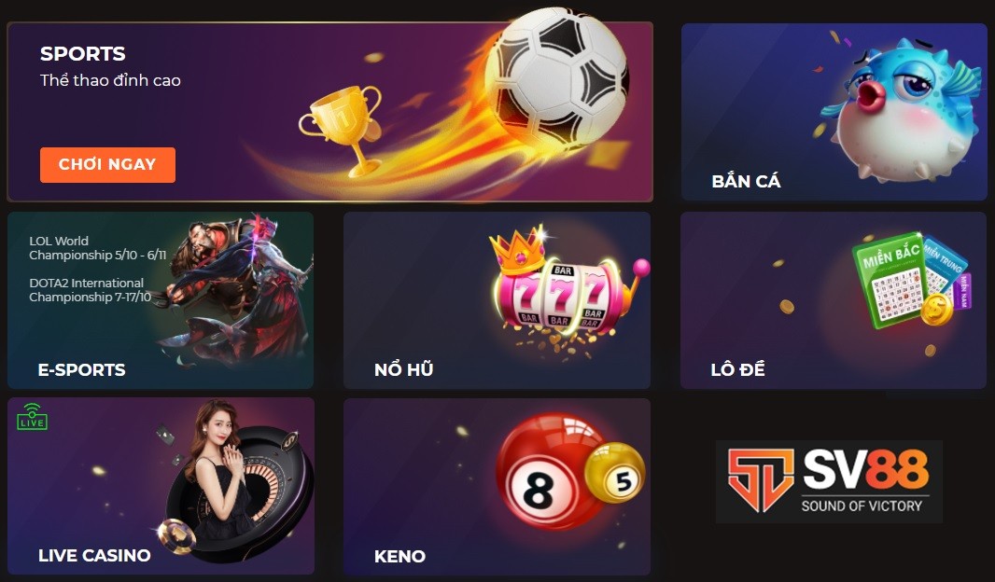995x582 pixels.
Task: Click the blue pufferfish character
Action: (x=900, y=109)
